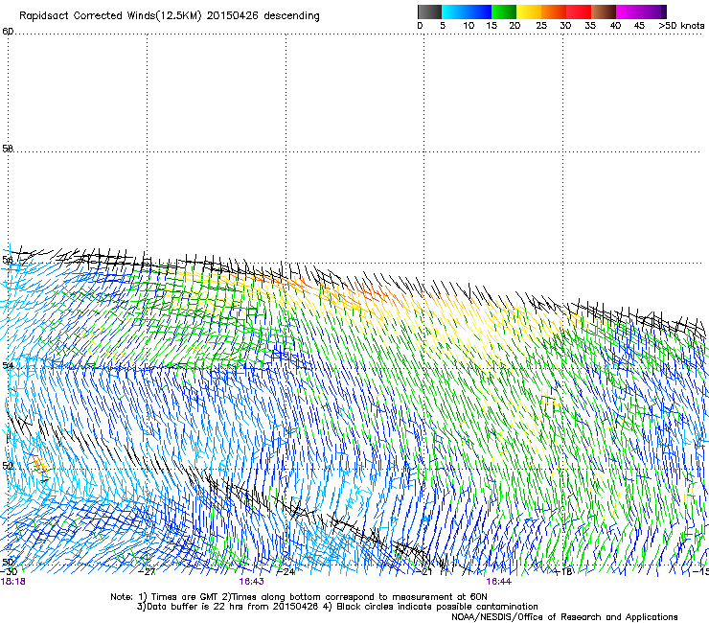Screen dimensions: 709x623
Task: Select the green 15–20 knots legend swatch
Action: (504, 12)
